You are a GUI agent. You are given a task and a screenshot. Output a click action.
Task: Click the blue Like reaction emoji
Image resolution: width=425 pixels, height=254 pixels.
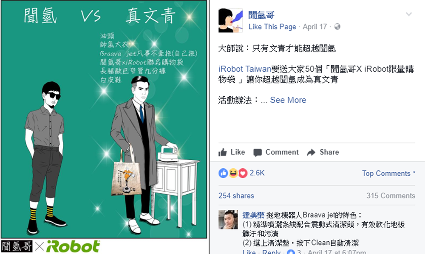(x=223, y=173)
